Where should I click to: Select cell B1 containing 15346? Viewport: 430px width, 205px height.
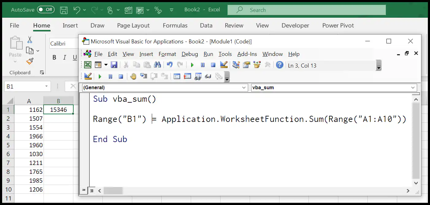(58, 110)
